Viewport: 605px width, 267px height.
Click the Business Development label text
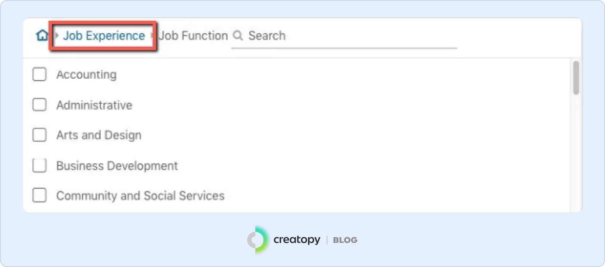pyautogui.click(x=117, y=165)
